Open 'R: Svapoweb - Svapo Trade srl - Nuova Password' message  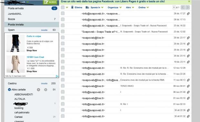tap(144, 31)
